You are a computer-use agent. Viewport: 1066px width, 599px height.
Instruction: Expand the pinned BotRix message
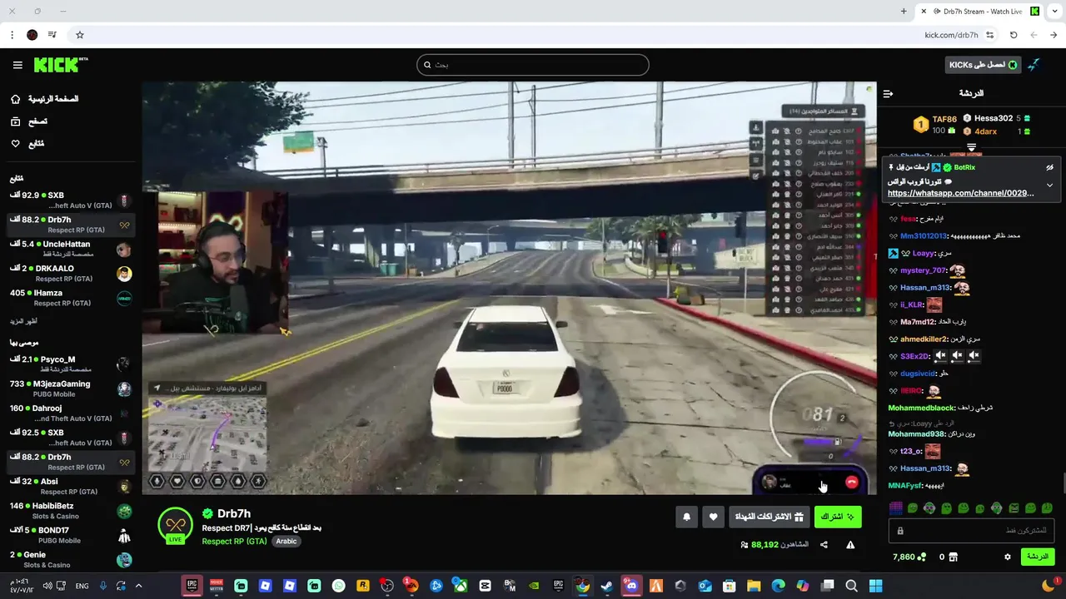click(1049, 185)
